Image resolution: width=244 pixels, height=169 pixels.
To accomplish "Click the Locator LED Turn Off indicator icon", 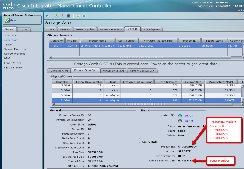I will (x=180, y=121).
